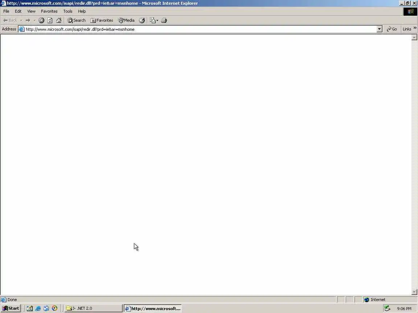Image resolution: width=418 pixels, height=313 pixels.
Task: Click the Stop loading icon
Action: click(x=41, y=20)
